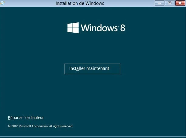Click the registered trademark symbol after Windows
This screenshot has width=186, height=138.
click(x=118, y=26)
